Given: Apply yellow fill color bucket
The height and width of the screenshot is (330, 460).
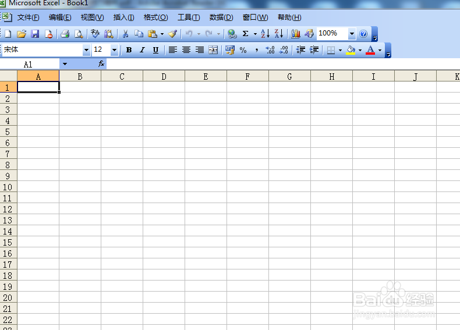Looking at the screenshot, I should (351, 50).
